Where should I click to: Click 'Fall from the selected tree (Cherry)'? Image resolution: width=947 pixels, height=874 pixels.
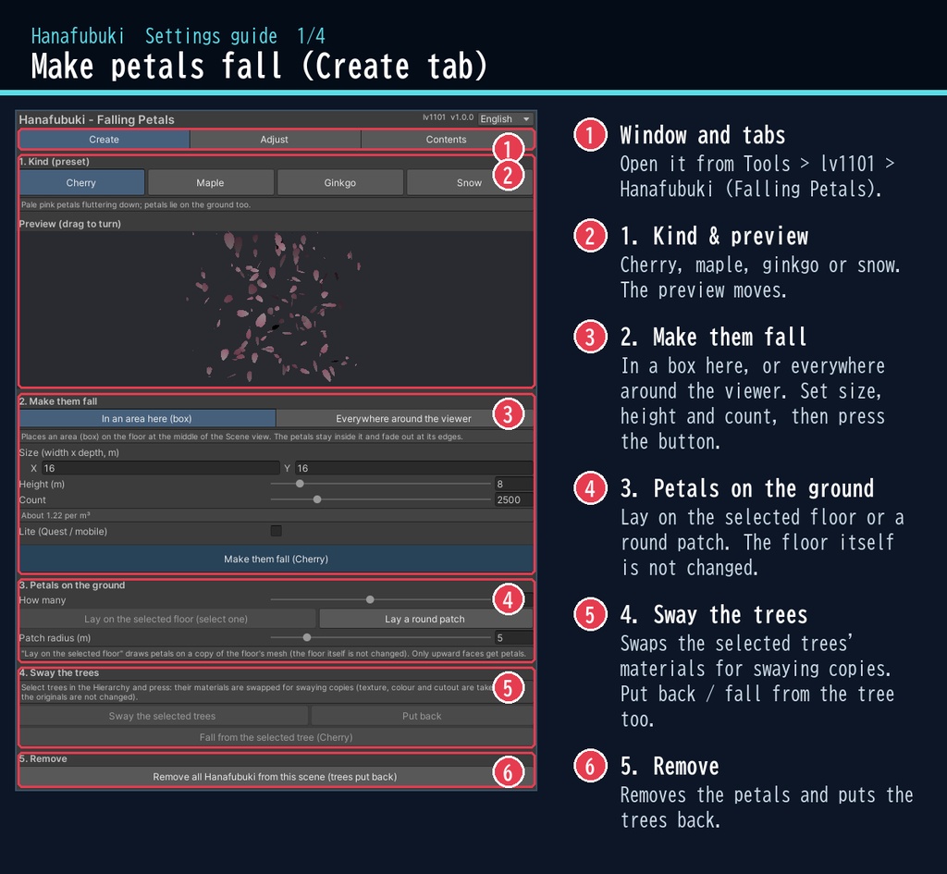pyautogui.click(x=276, y=737)
